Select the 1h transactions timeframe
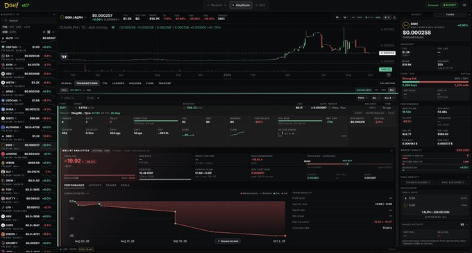This screenshot has height=253, width=472. click(x=376, y=90)
